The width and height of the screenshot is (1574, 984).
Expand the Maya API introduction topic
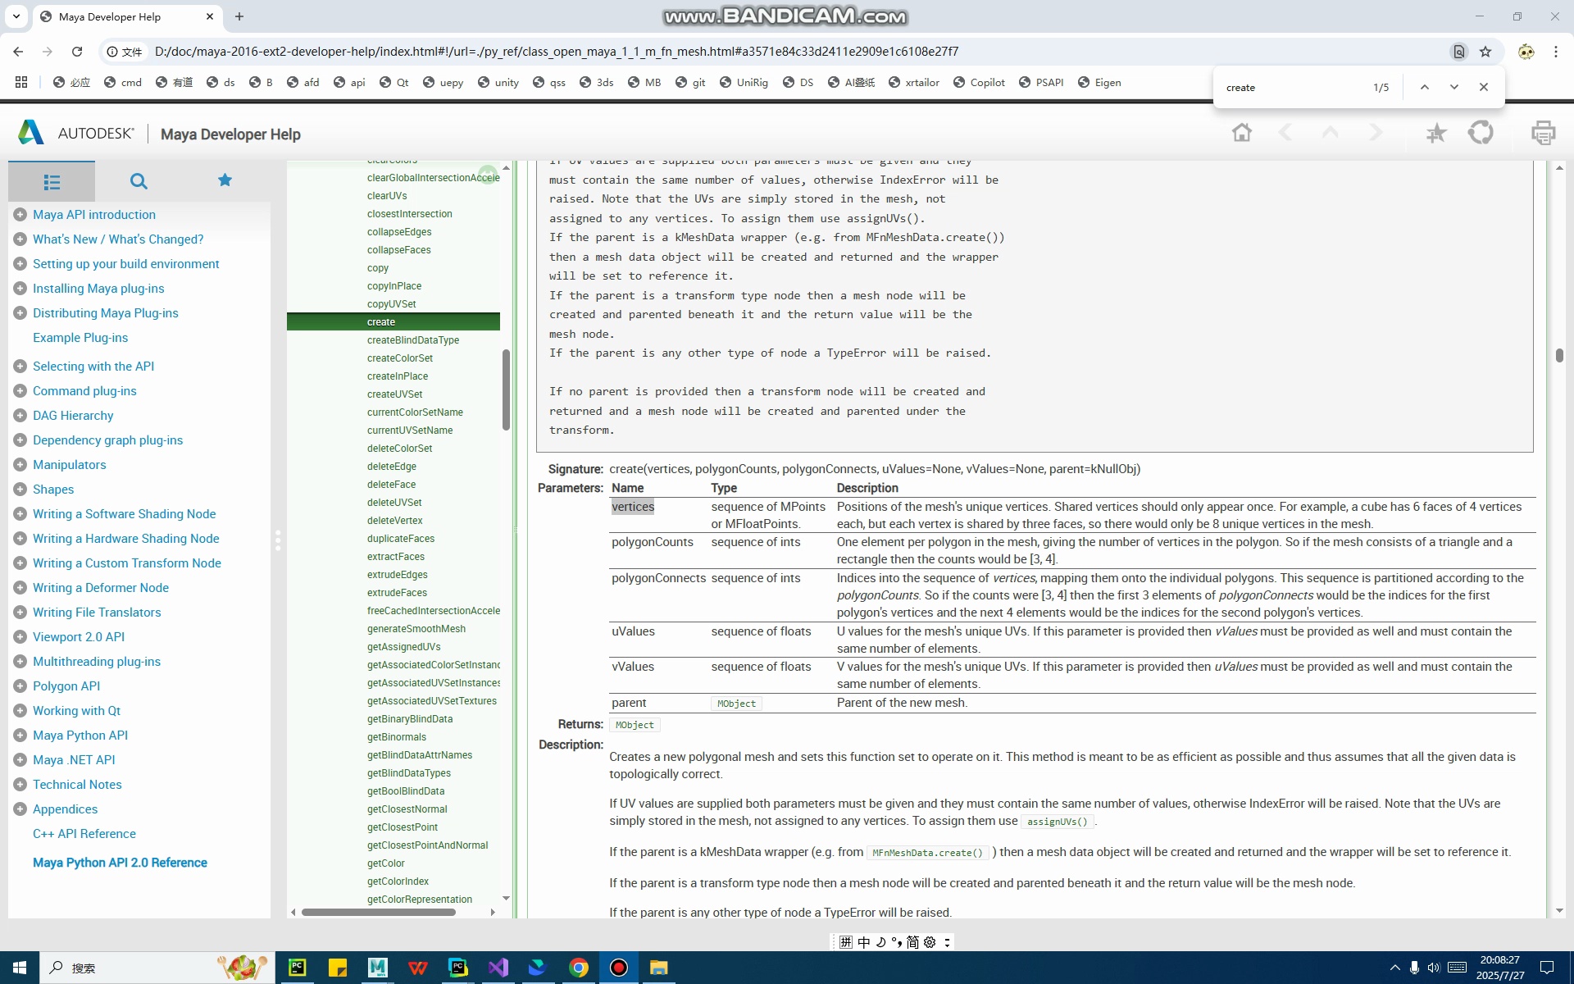(x=20, y=215)
